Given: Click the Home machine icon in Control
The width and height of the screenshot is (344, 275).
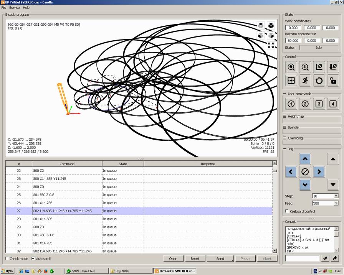Looking at the screenshot, I should pyautogui.click(x=291, y=67).
